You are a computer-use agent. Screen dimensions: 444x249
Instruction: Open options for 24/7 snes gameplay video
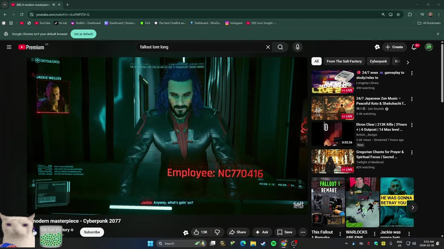tap(412, 73)
